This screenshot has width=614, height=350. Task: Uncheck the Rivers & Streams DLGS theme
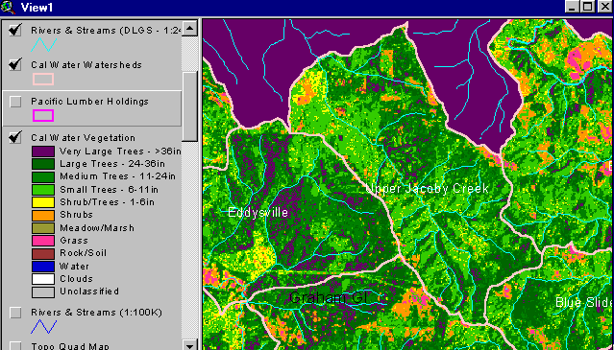(15, 30)
